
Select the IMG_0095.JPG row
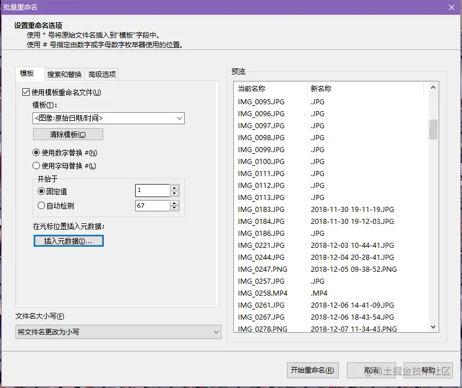pyautogui.click(x=331, y=102)
